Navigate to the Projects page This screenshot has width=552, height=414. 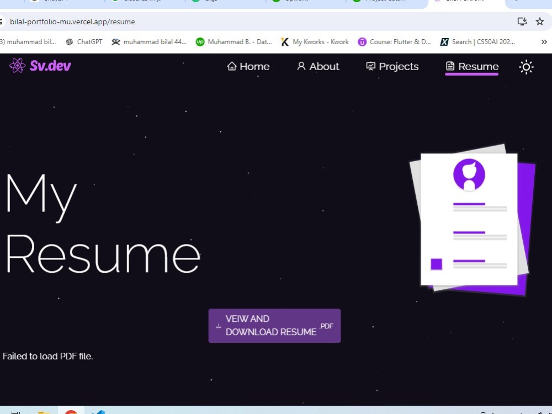click(x=392, y=66)
